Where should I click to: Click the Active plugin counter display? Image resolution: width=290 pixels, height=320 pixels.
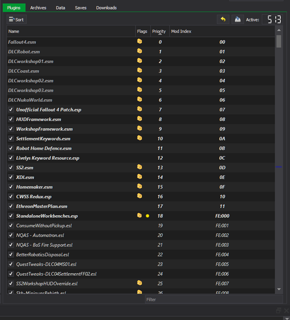(x=272, y=20)
